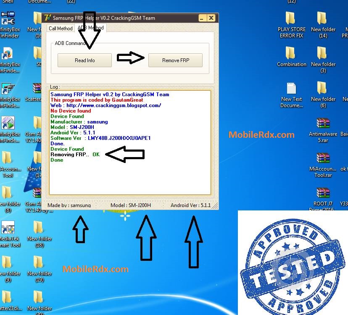Select the New folder (8) desktop icon
This screenshot has height=315, width=348.
[x=9, y=199]
